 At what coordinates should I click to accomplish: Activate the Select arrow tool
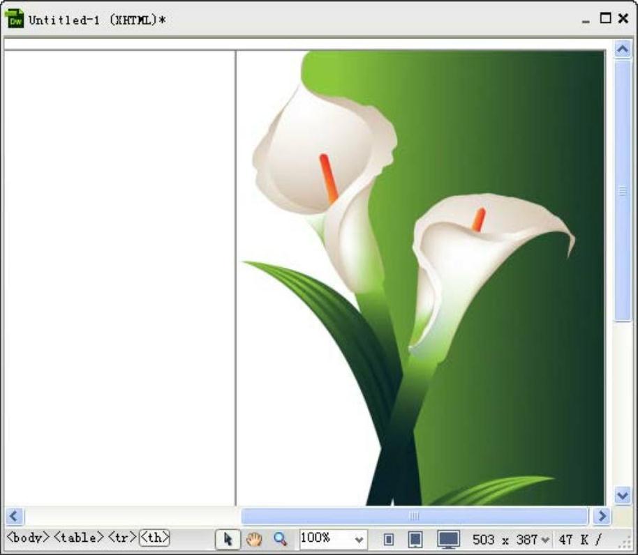click(228, 539)
